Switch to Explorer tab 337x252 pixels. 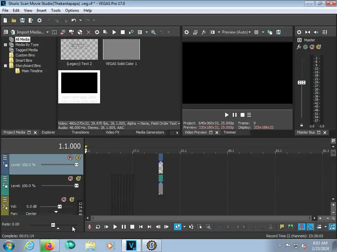tap(48, 133)
